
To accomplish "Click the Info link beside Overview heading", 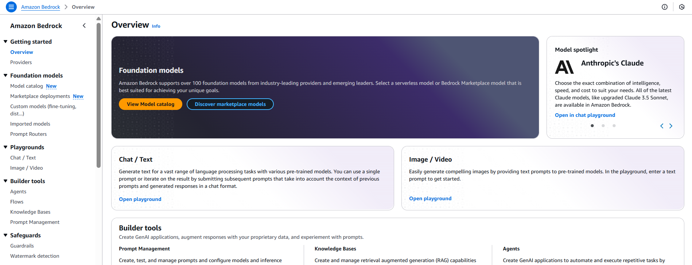I will pyautogui.click(x=156, y=26).
